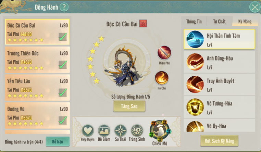Toggle Độc Cô Cầu Bại's checkbox
The width and height of the screenshot is (261, 152).
pyautogui.click(x=63, y=37)
